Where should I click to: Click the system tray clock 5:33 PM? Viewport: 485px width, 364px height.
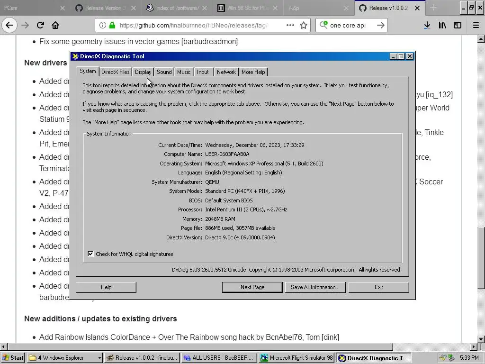[469, 358]
